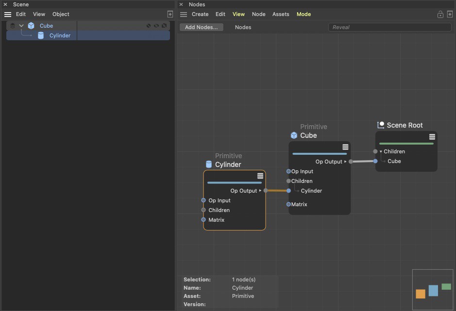
Task: Open the Cube node's menu icon
Action: point(345,147)
